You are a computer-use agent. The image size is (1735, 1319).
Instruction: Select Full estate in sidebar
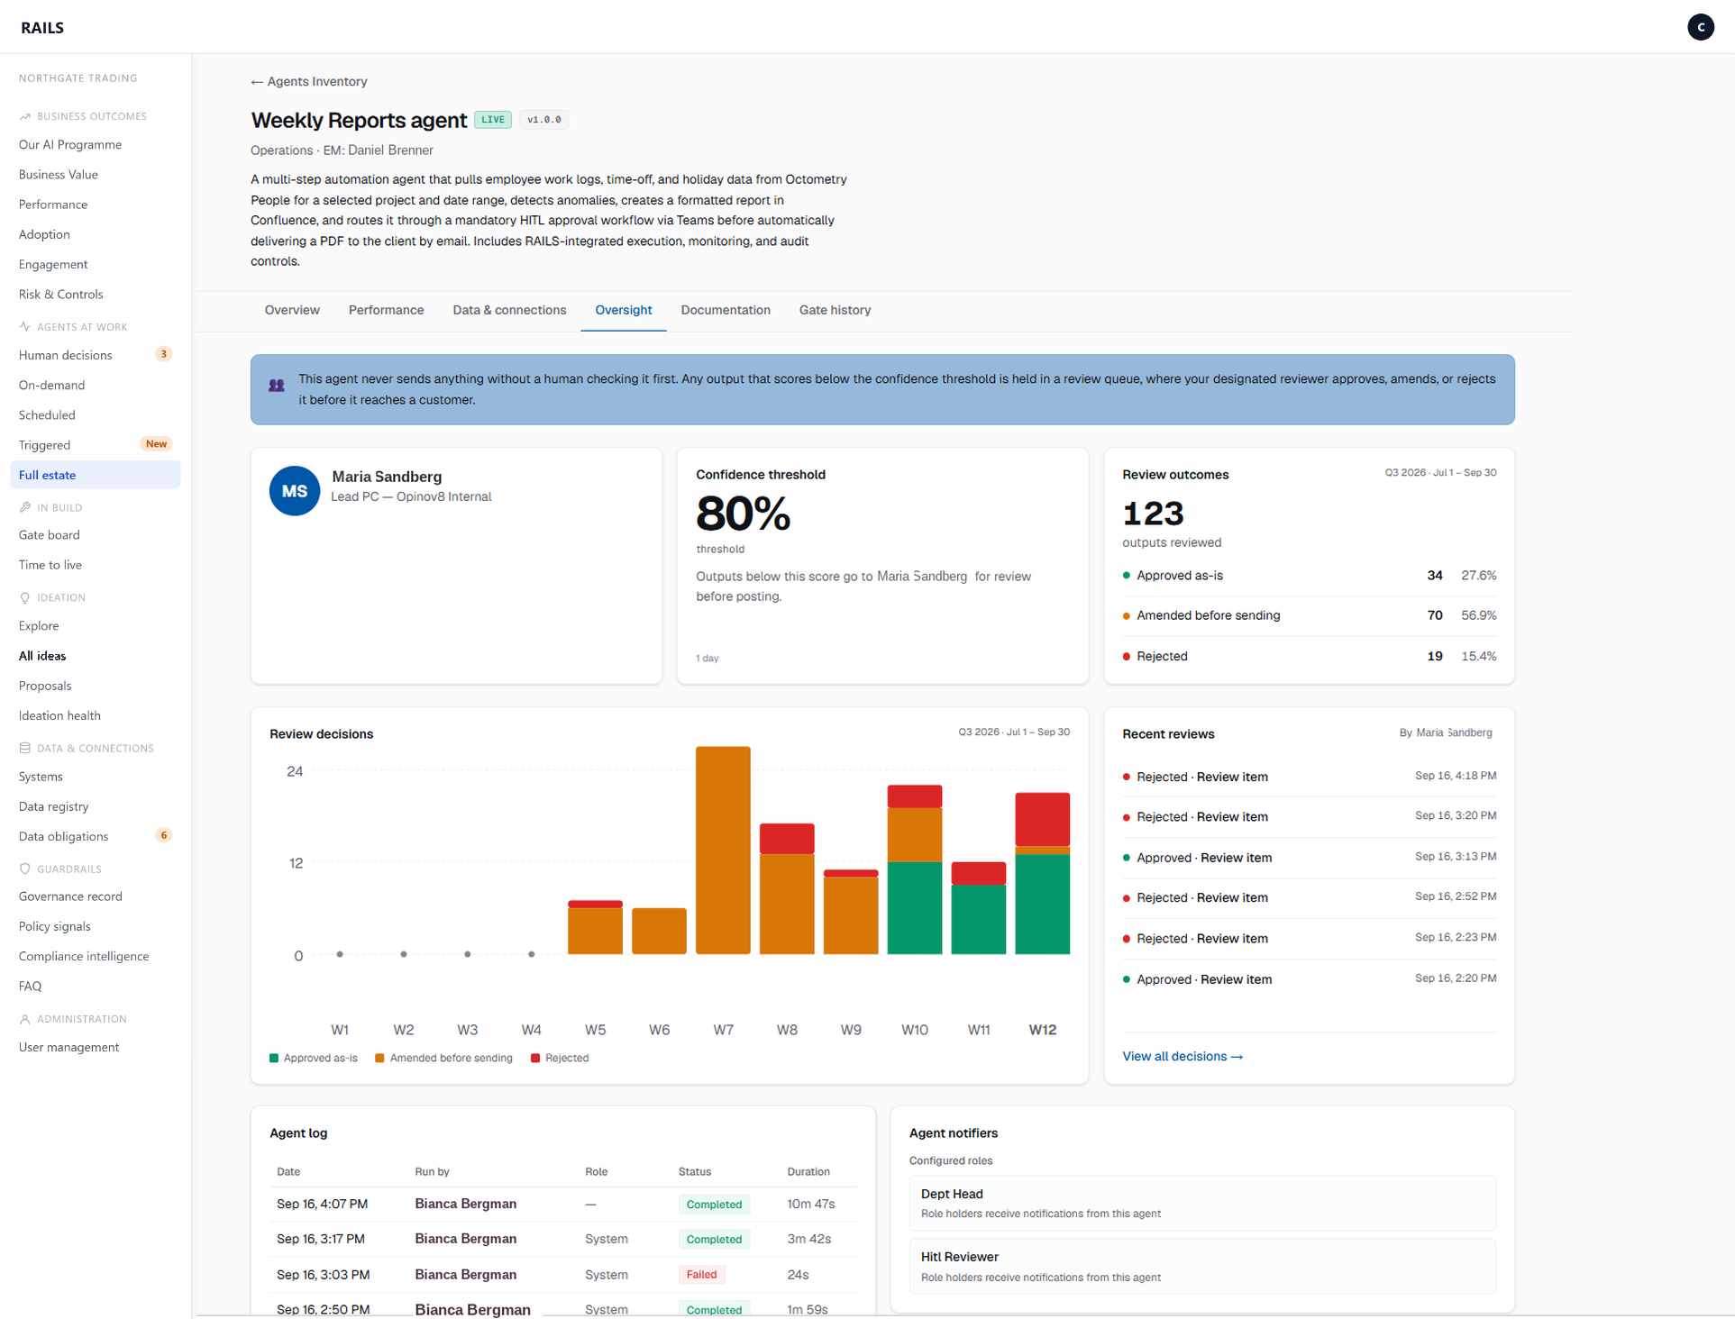pyautogui.click(x=96, y=475)
